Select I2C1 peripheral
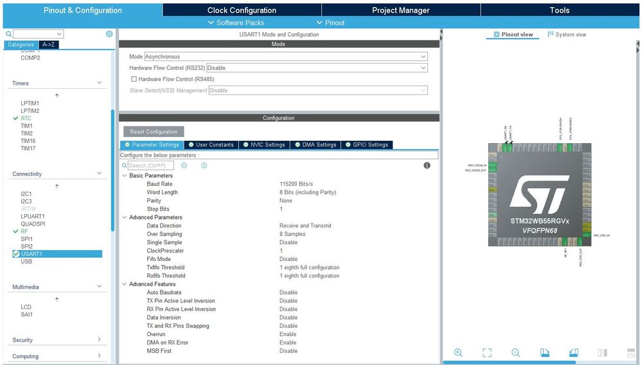Viewport: 642px width, 365px height. coord(26,193)
